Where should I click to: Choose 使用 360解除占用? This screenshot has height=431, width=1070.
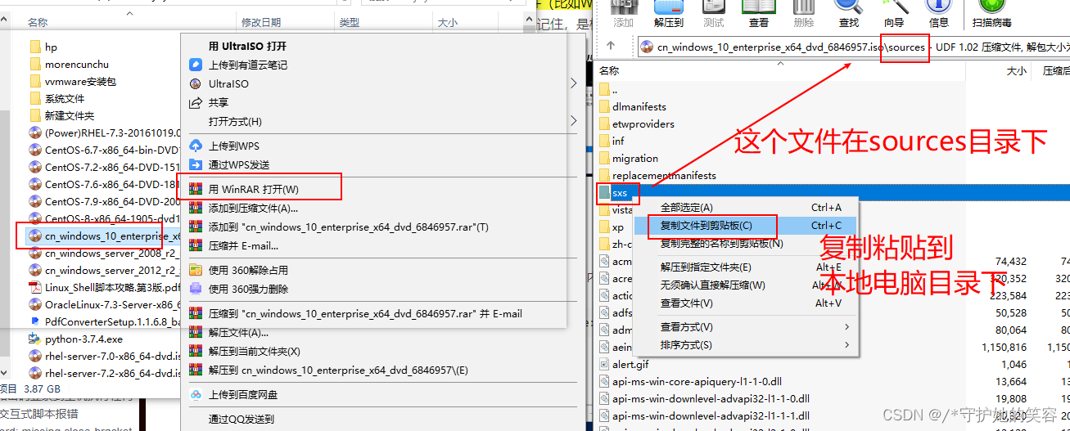click(248, 270)
